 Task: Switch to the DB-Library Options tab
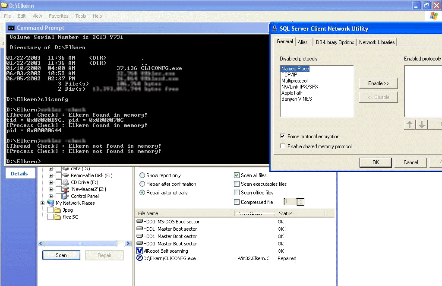point(335,42)
